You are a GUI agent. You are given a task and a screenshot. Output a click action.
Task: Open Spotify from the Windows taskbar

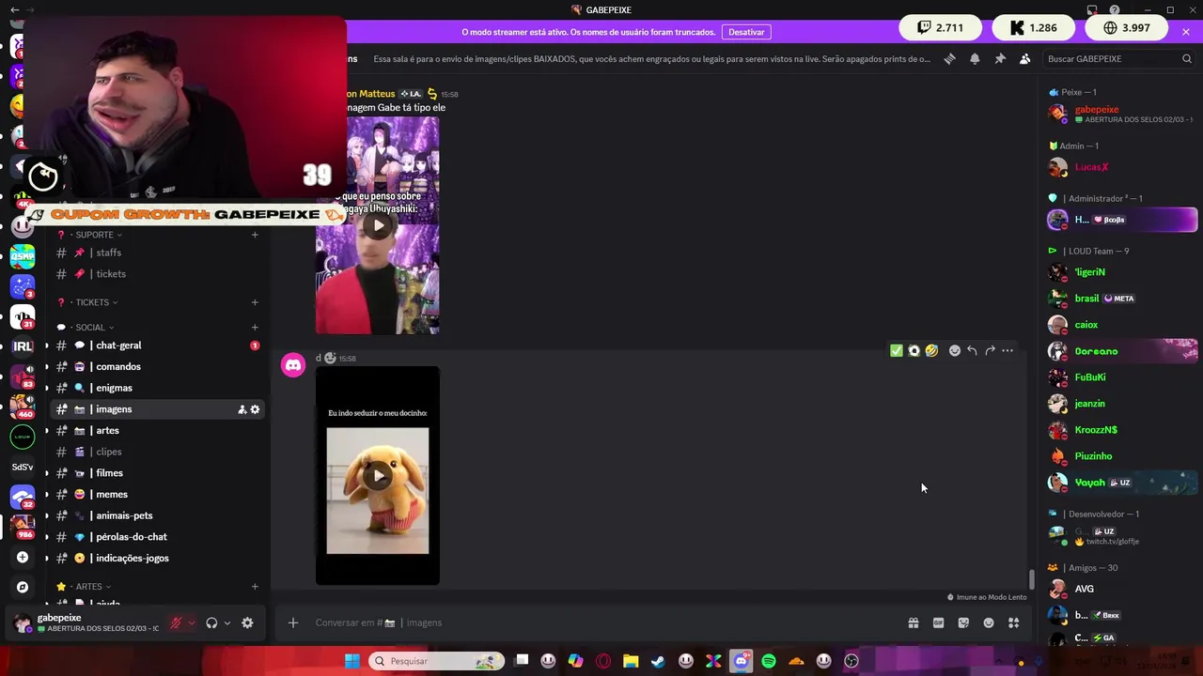(x=769, y=661)
